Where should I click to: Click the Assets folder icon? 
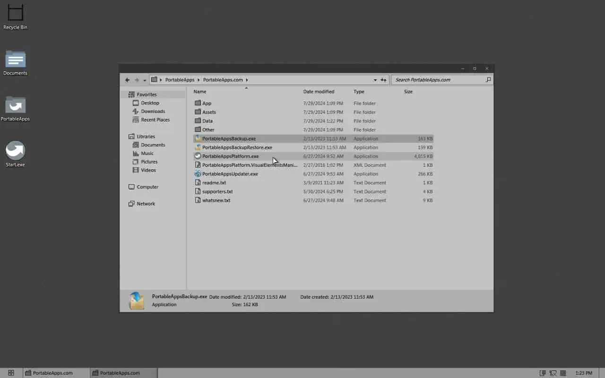(x=198, y=112)
